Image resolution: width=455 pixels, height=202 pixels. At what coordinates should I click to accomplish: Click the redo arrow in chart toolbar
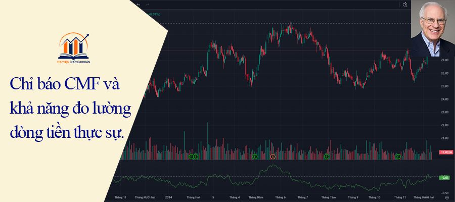click(148, 5)
